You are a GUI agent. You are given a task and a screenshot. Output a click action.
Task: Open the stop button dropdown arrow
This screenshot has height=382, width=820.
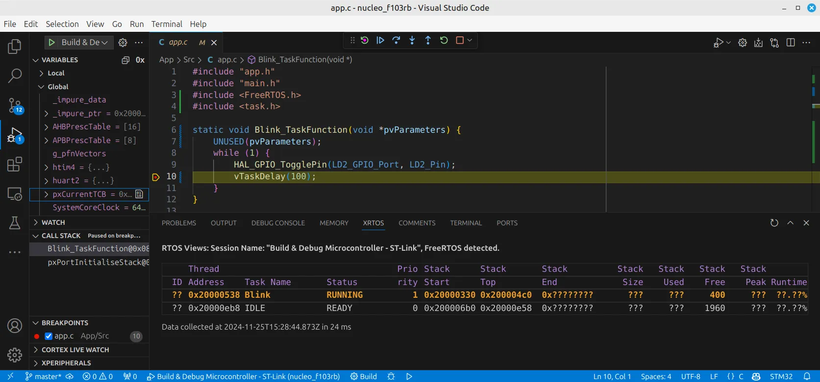tap(470, 40)
